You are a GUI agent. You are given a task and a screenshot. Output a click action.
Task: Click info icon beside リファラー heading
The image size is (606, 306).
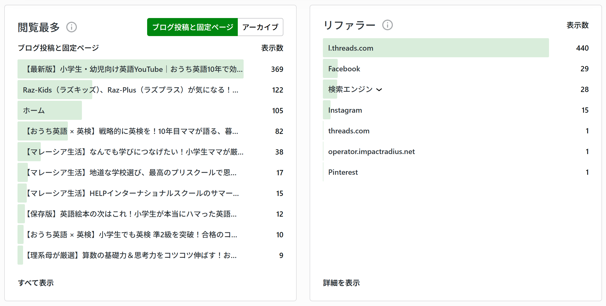coord(387,25)
